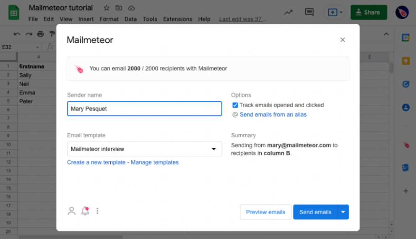Click Send emails from an alias link
The height and width of the screenshot is (239, 416).
[273, 115]
